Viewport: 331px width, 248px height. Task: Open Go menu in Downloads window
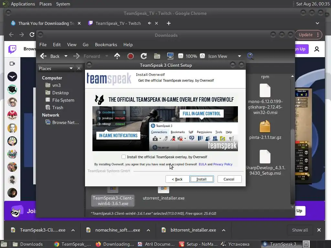click(x=85, y=45)
